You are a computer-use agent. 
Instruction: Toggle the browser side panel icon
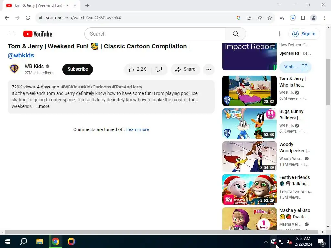(x=303, y=18)
